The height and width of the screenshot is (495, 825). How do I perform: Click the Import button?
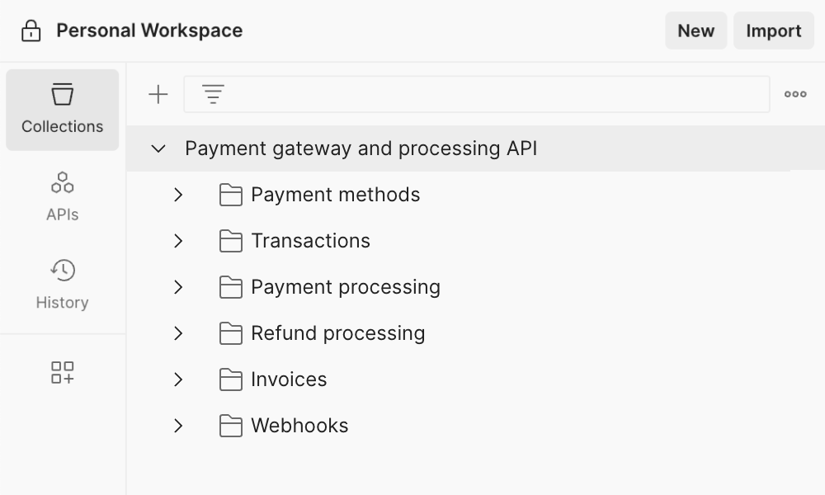(773, 31)
